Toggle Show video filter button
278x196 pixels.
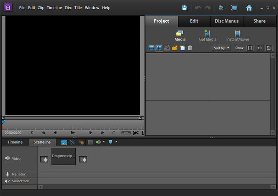(250, 48)
